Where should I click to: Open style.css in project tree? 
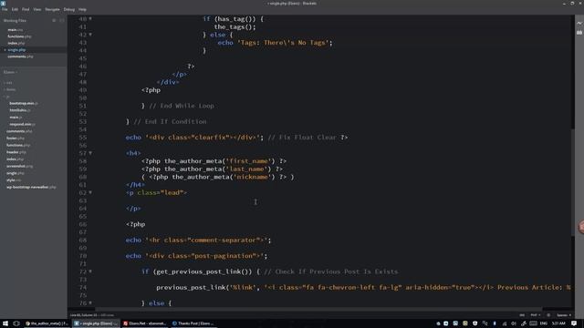[x=14, y=180]
